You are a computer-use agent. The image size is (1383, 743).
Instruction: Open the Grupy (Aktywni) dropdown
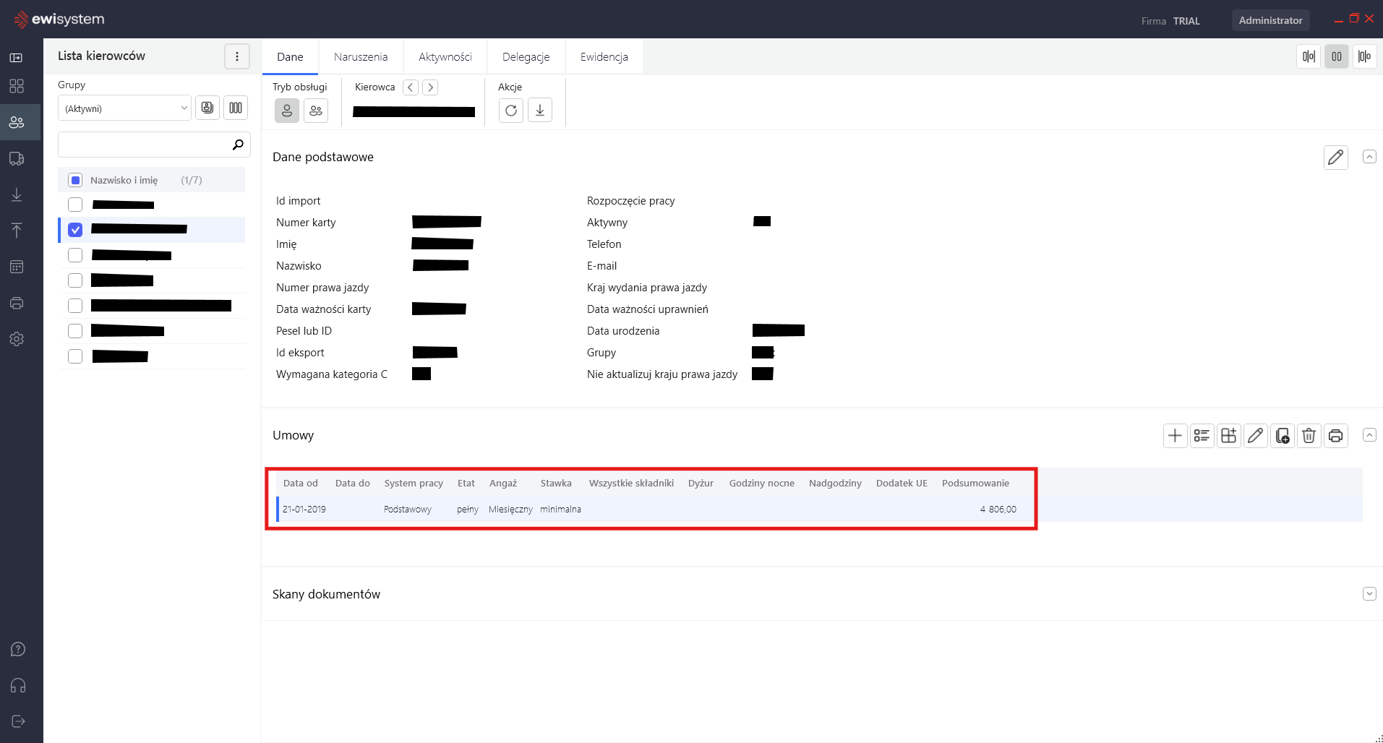[124, 108]
